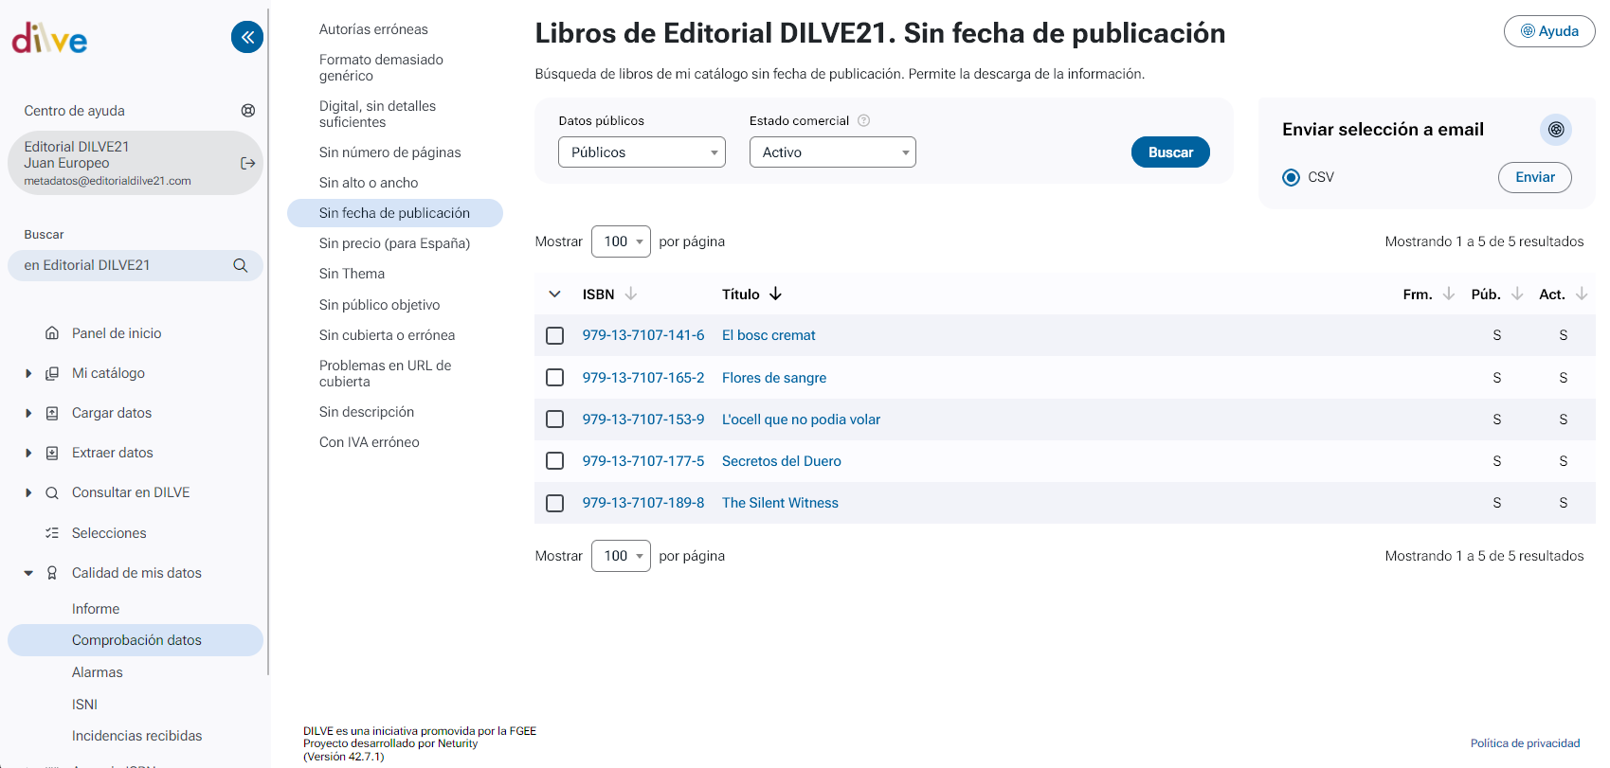
Task: Select the Secretos del Duero row checkbox
Action: (x=555, y=461)
